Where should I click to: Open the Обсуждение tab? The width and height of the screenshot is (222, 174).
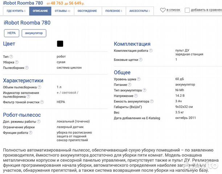click(x=88, y=11)
